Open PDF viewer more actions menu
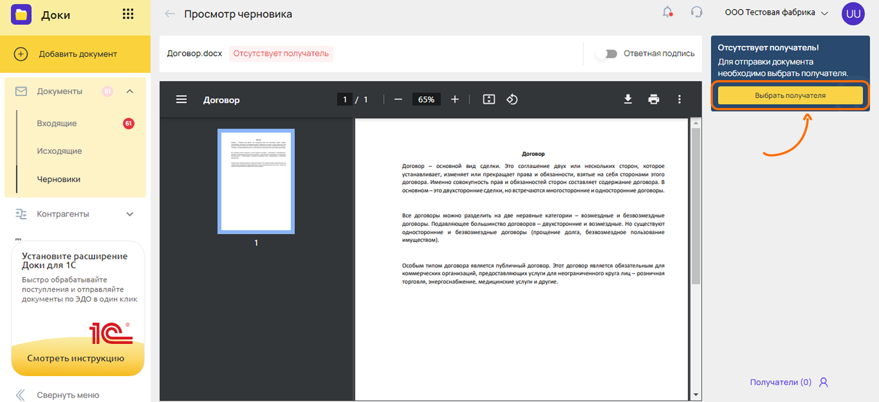 coord(679,99)
